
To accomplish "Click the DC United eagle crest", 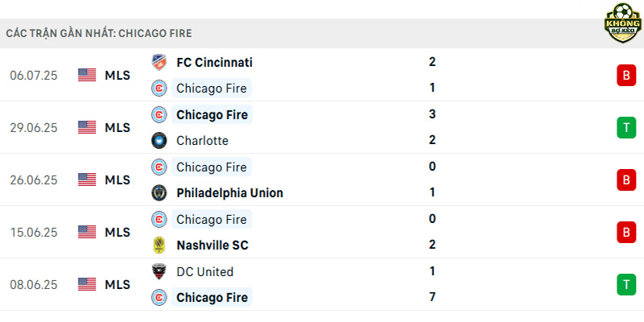I will pyautogui.click(x=159, y=271).
